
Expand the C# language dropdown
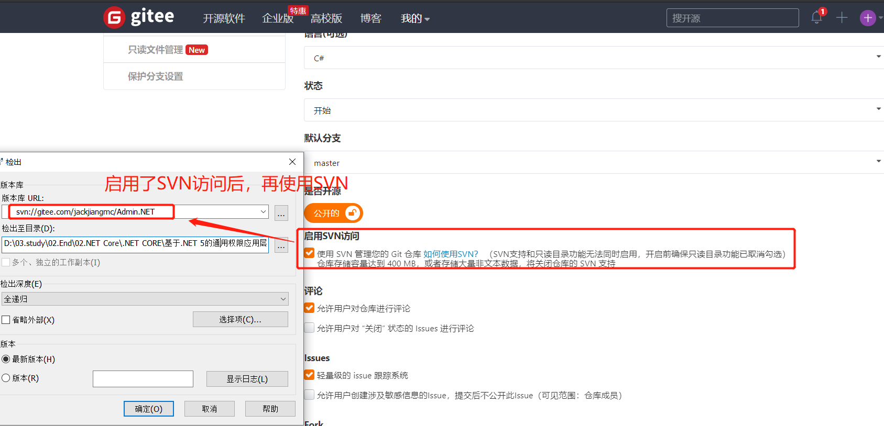click(x=594, y=58)
